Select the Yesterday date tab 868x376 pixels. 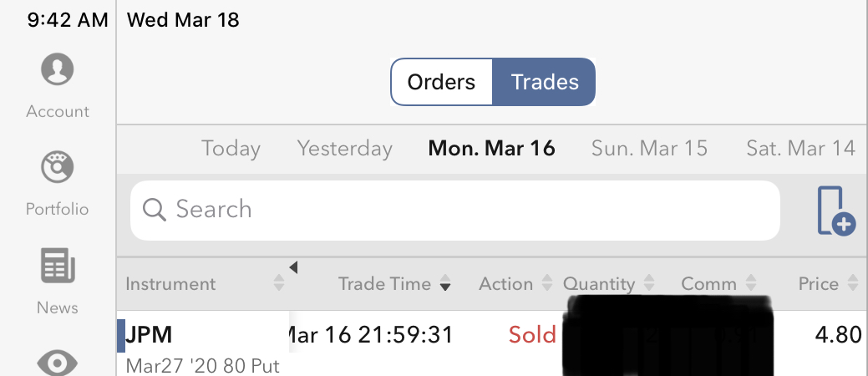344,149
